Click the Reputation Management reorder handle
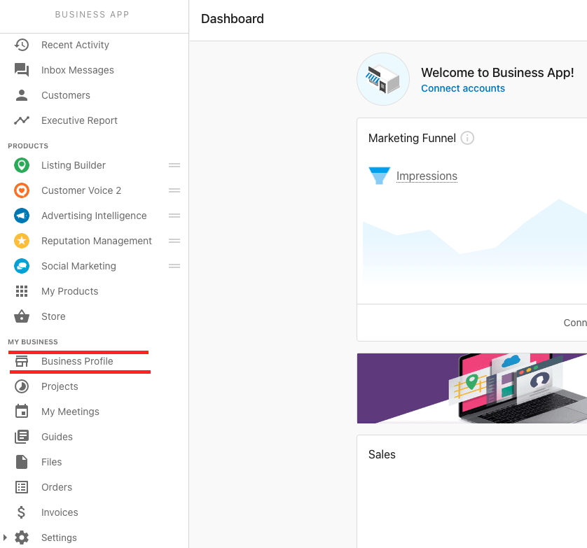587x548 pixels. tap(174, 241)
